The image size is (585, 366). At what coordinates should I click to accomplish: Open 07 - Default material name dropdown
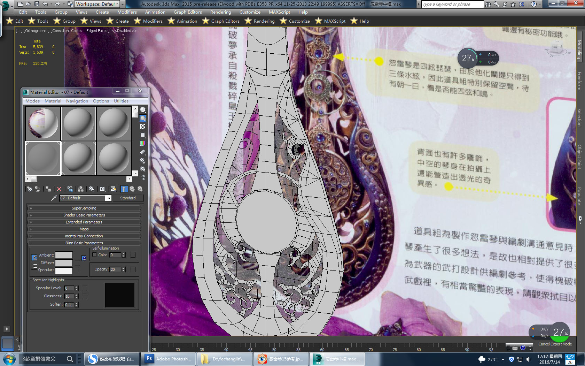[109, 198]
